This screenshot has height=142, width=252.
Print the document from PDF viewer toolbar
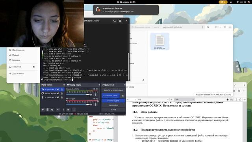tap(228, 99)
